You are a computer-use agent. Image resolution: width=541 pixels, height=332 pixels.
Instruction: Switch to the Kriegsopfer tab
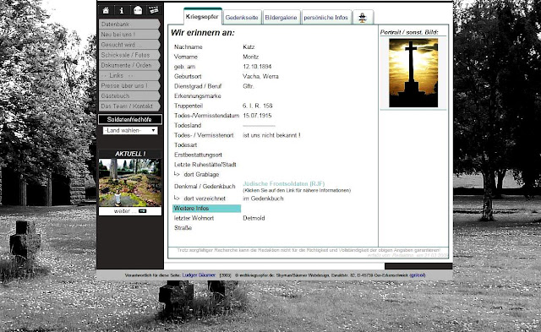(203, 17)
